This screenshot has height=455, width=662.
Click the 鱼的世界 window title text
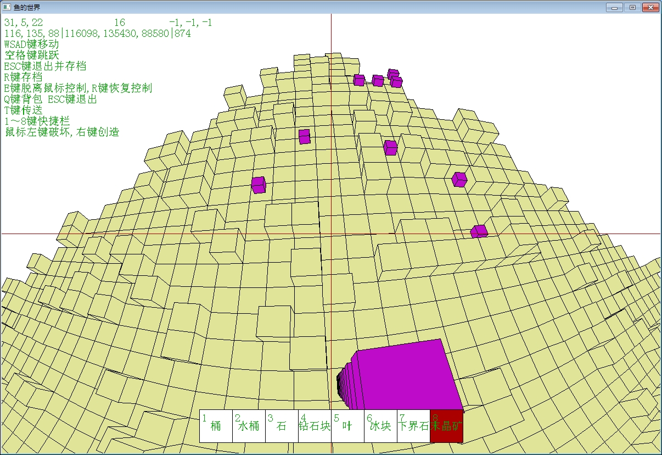click(26, 8)
